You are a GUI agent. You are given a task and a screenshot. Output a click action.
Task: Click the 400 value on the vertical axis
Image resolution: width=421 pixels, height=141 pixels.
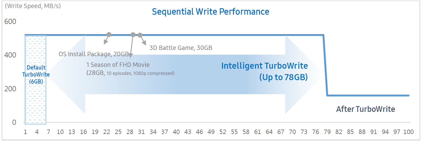10,55
